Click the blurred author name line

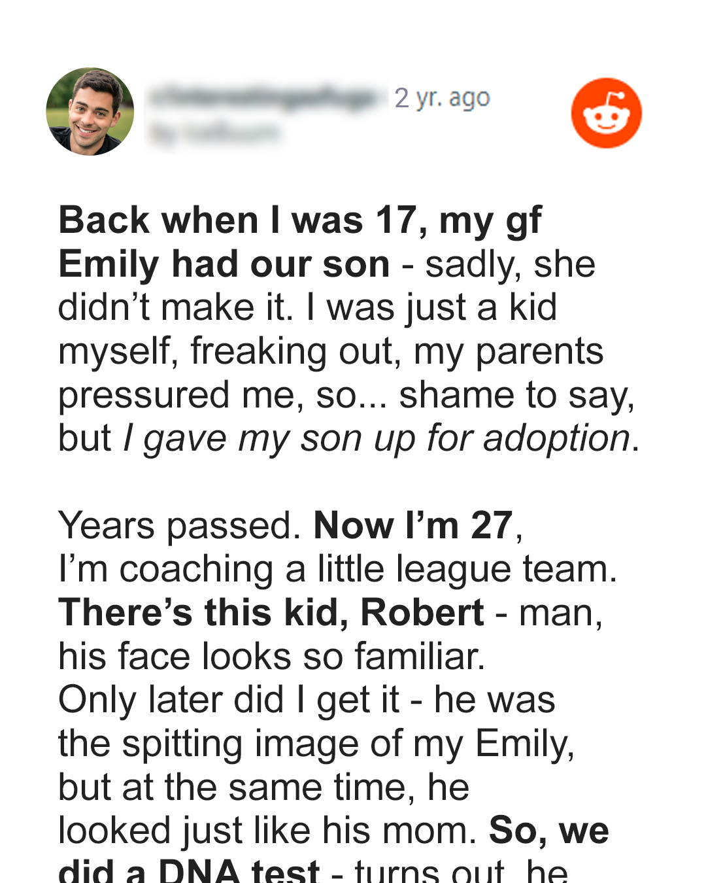(214, 133)
